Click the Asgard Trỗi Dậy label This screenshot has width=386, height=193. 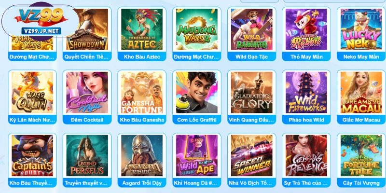(x=142, y=183)
